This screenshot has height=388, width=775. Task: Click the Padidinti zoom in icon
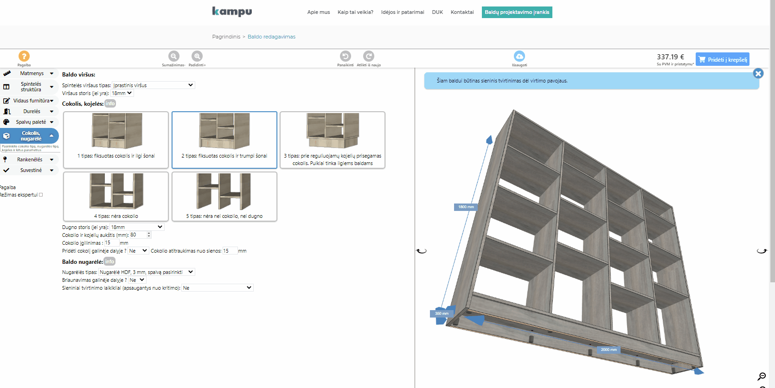197,56
